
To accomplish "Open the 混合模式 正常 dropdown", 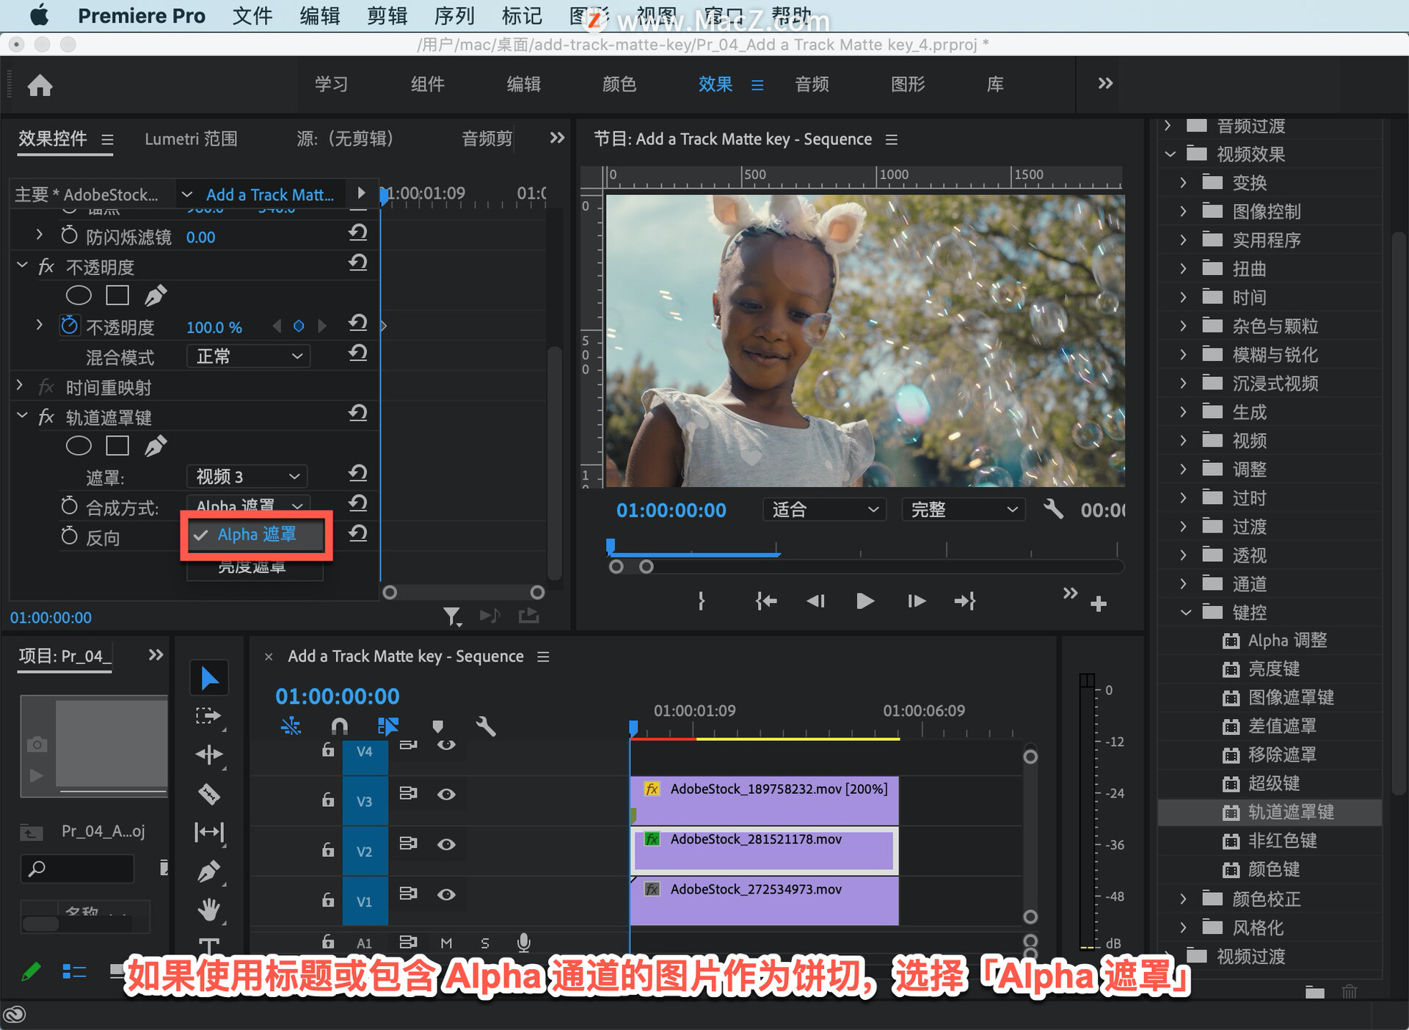I will (249, 357).
